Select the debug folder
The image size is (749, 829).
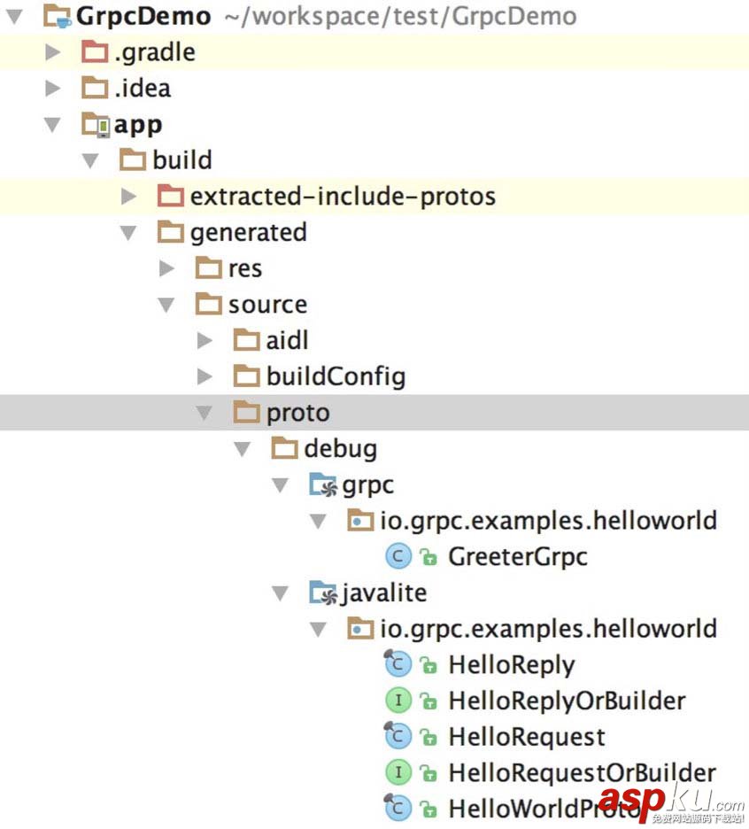click(x=340, y=449)
